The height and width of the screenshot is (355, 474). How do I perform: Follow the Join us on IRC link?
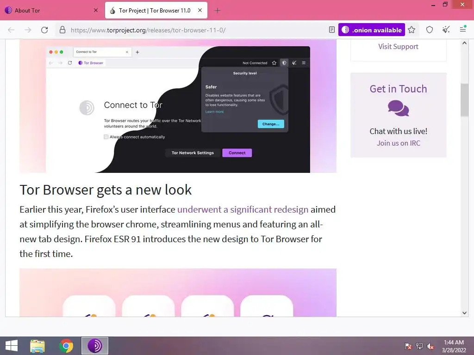coord(399,143)
